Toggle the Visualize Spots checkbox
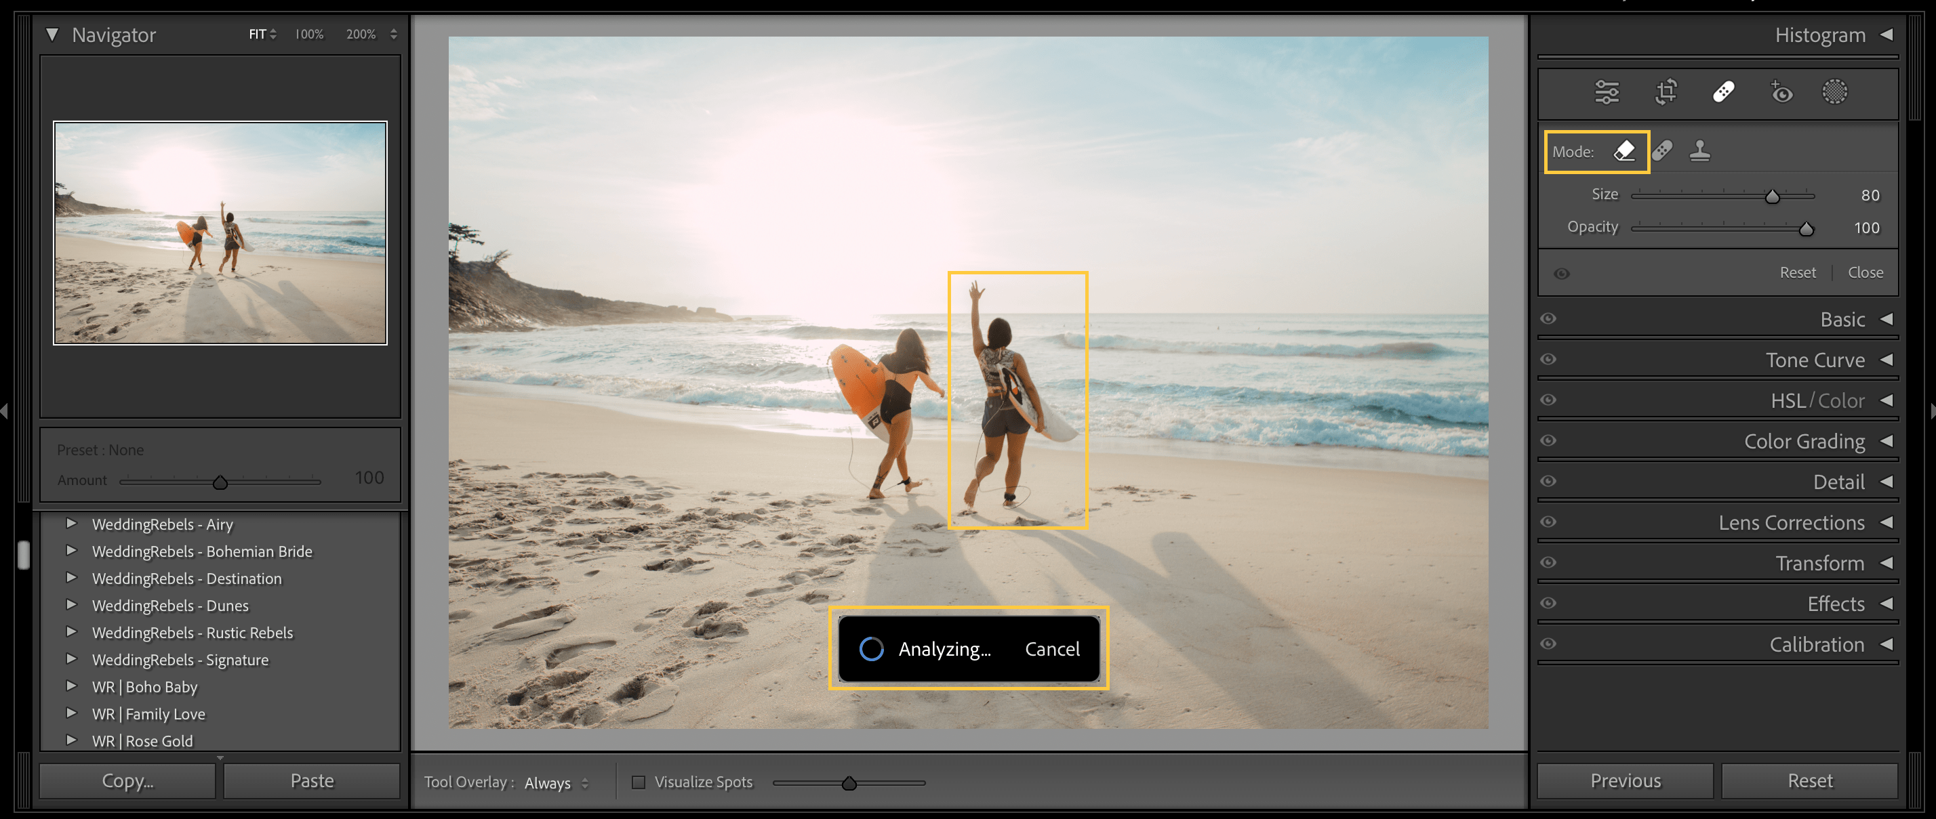Viewport: 1936px width, 819px height. tap(639, 782)
